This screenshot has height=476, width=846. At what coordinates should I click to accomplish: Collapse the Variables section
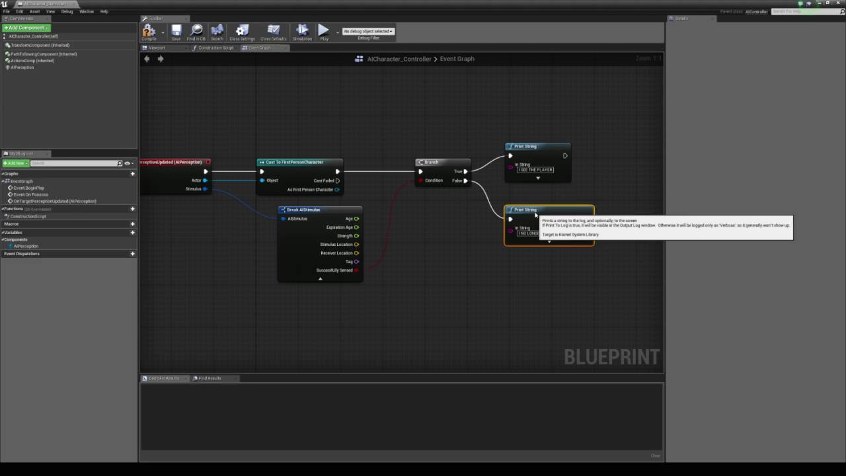(3, 233)
